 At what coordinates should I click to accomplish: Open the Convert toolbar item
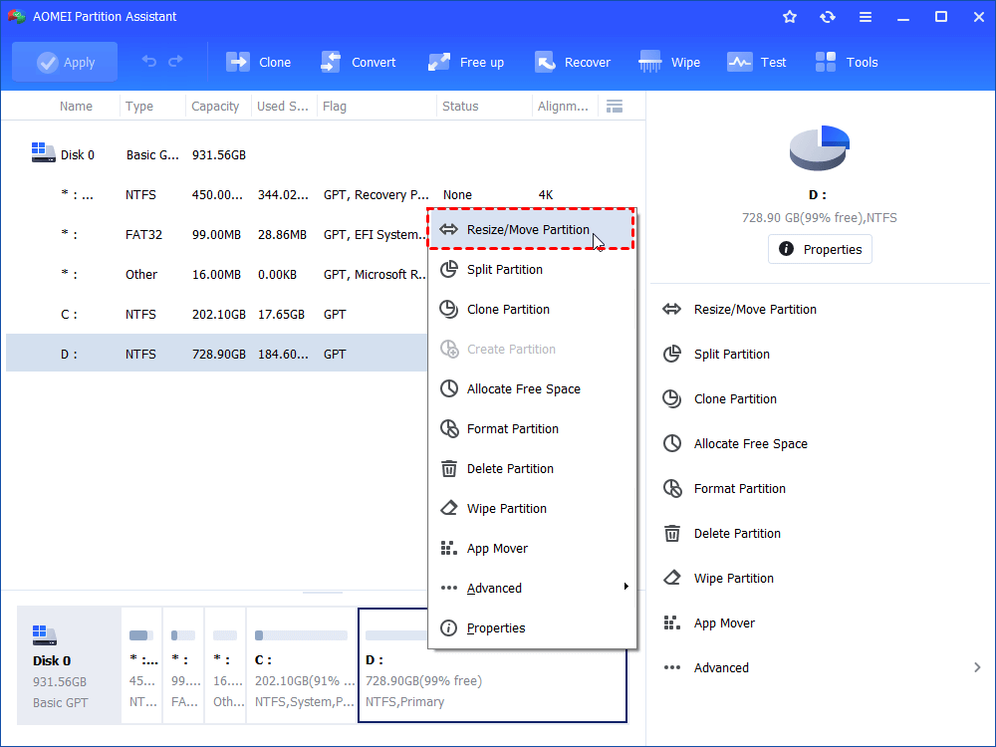358,62
